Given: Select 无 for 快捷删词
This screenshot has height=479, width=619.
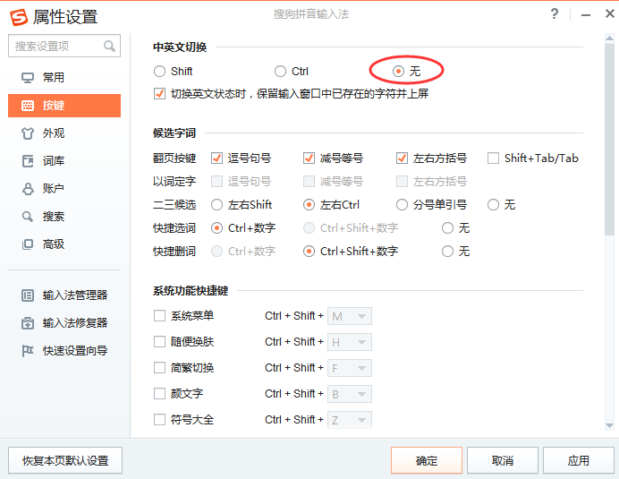Looking at the screenshot, I should click(x=447, y=252).
